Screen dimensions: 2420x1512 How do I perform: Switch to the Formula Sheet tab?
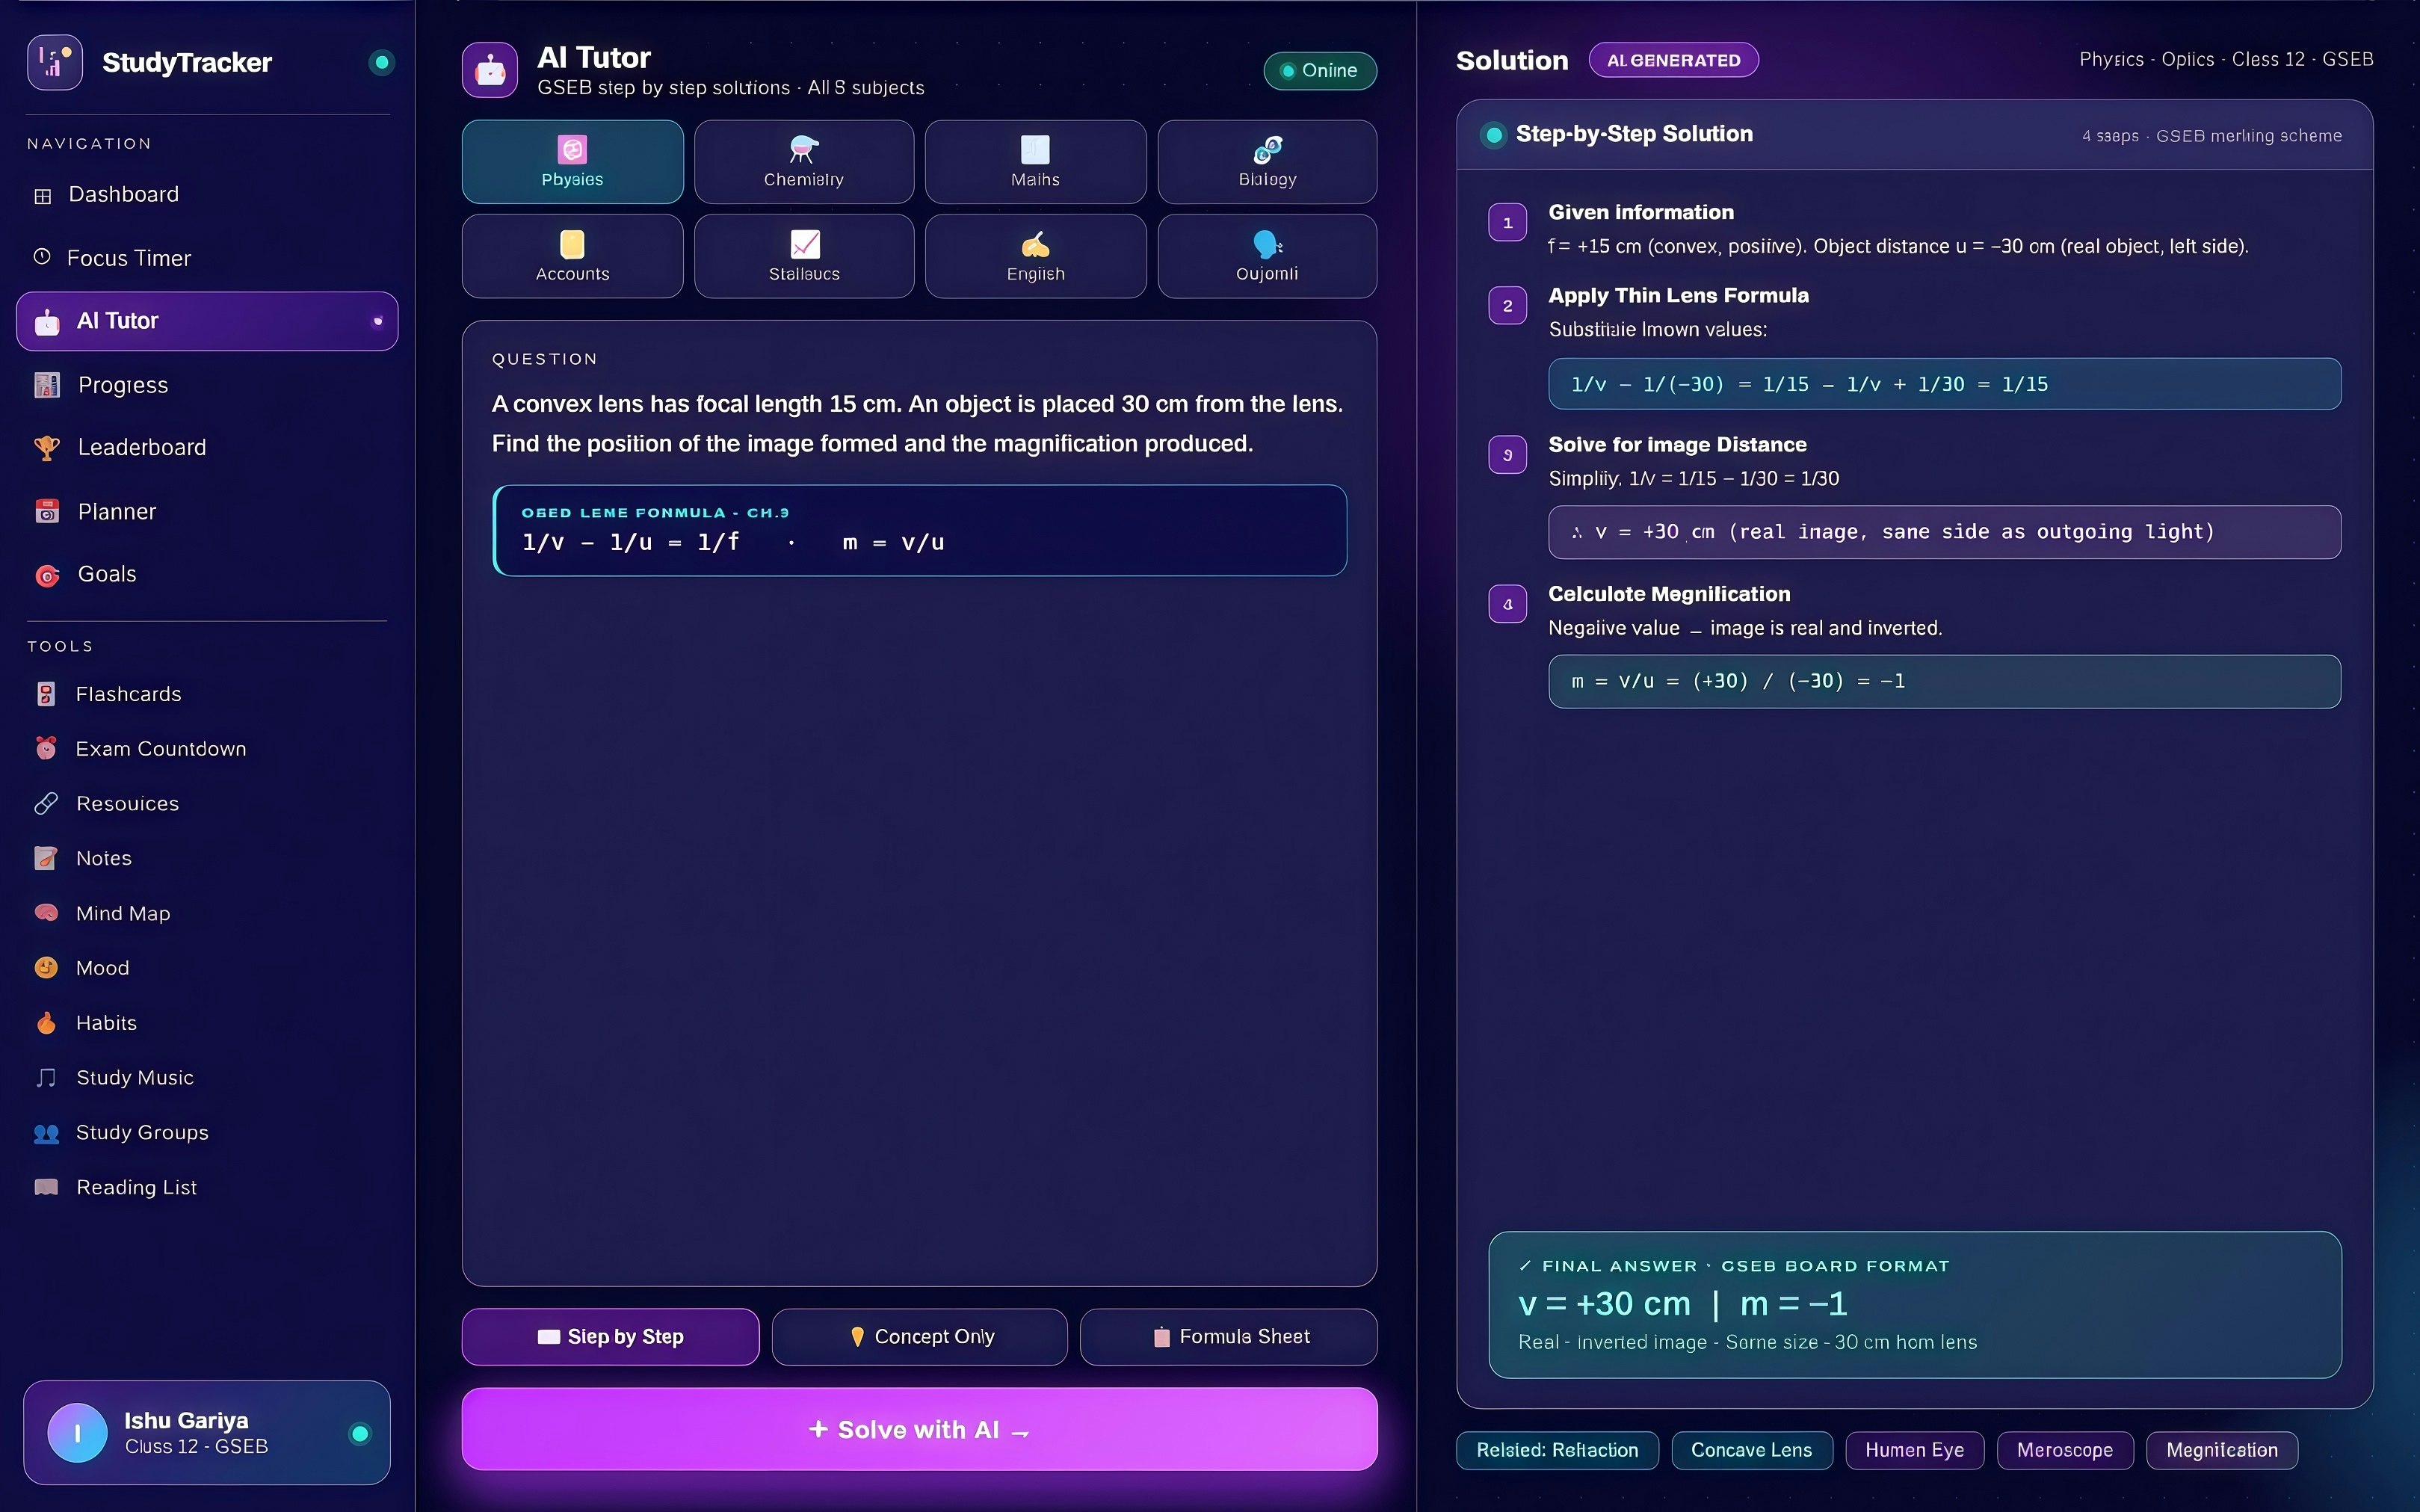tap(1228, 1336)
